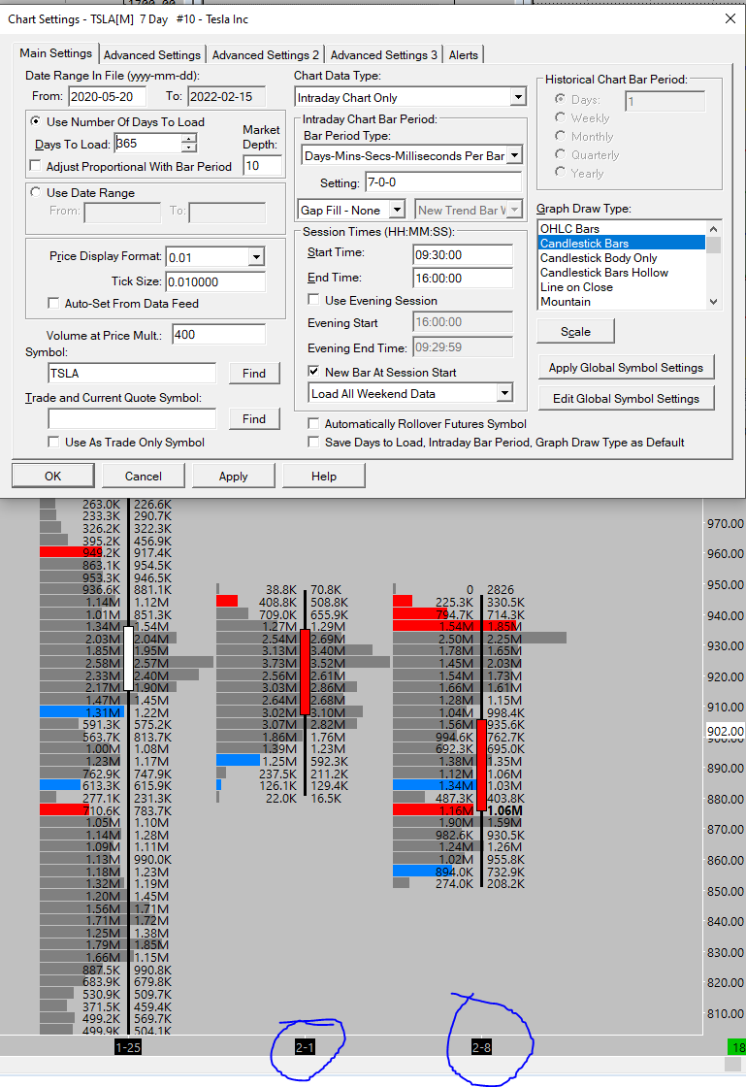Screen dimensions: 746x1087
Task: Click the Apply button
Action: coord(234,477)
